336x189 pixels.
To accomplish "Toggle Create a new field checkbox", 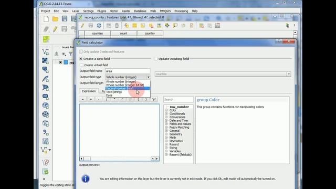I will (x=81, y=59).
